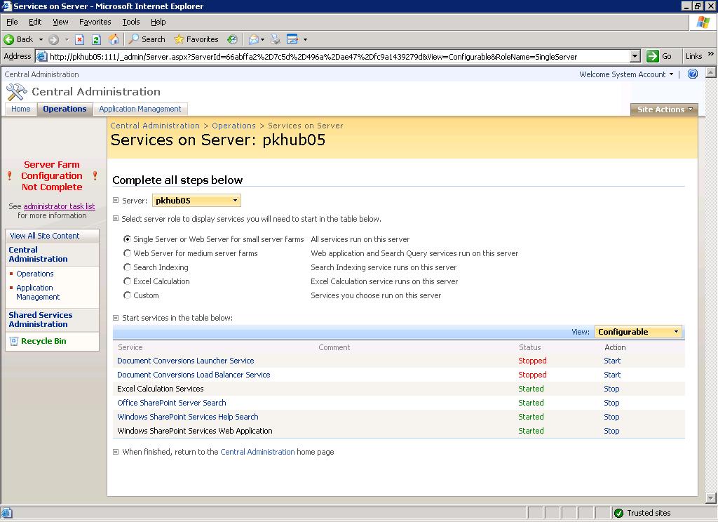Open the Help menu
Viewport: 718px width, 522px height.
(x=158, y=22)
